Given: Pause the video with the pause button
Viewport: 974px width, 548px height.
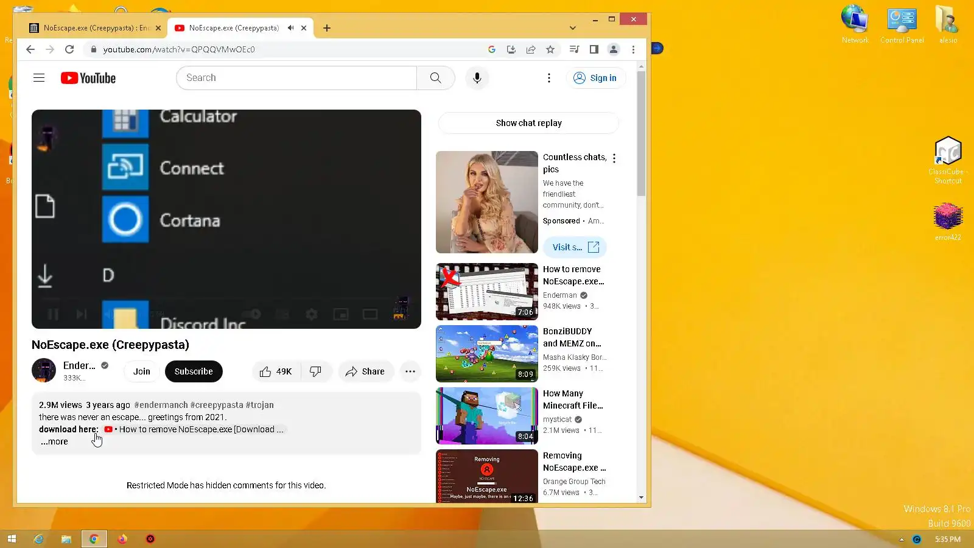Looking at the screenshot, I should (x=53, y=314).
